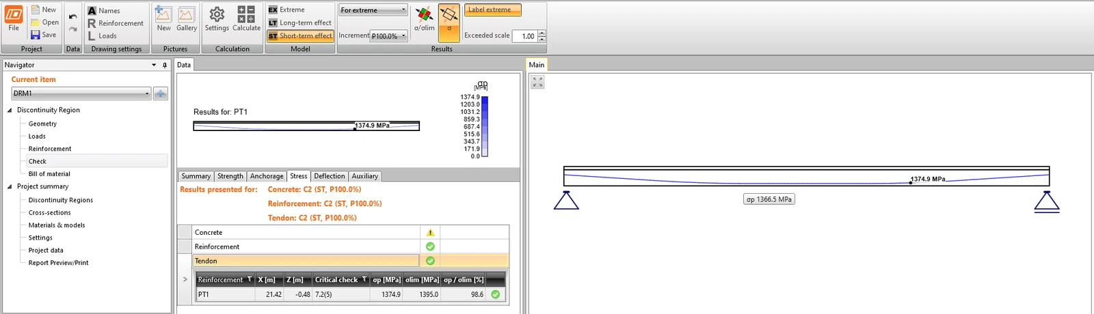Open the Anchorage tab

[x=267, y=176]
